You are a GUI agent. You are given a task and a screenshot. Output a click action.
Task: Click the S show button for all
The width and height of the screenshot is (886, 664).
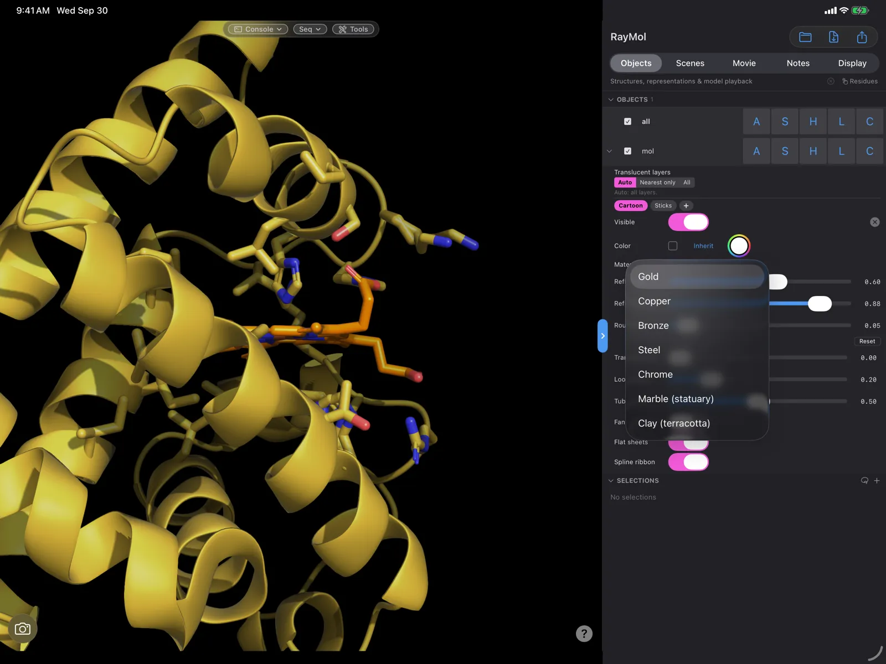[x=785, y=122]
